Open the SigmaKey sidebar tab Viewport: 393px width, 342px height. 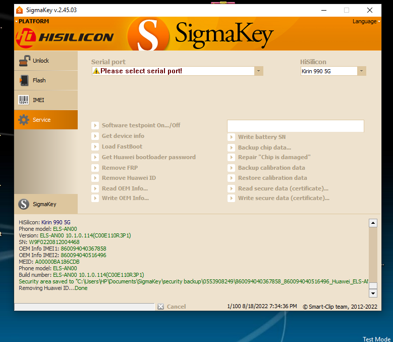point(46,204)
